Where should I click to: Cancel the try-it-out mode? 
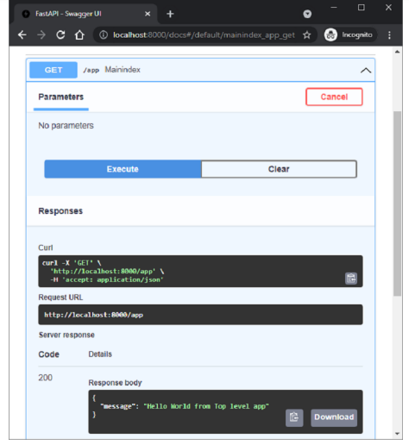click(x=334, y=97)
